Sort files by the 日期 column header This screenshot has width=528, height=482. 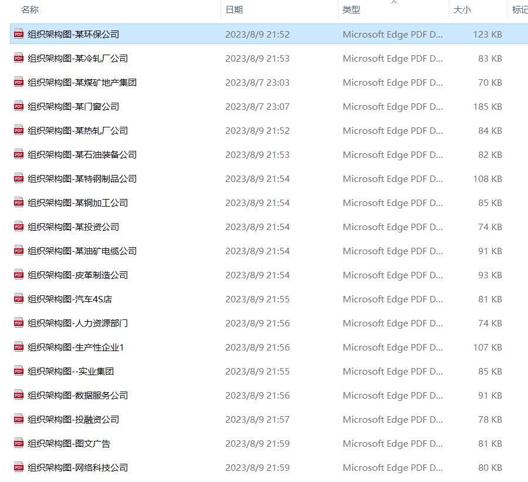(x=234, y=10)
